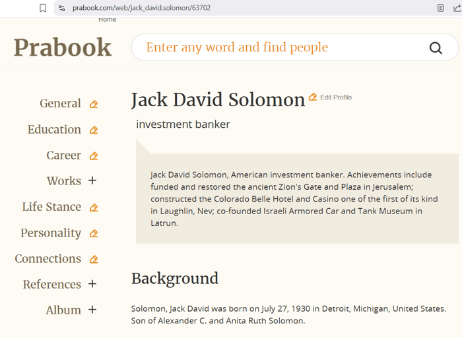Open the site information icon in address bar

point(61,8)
